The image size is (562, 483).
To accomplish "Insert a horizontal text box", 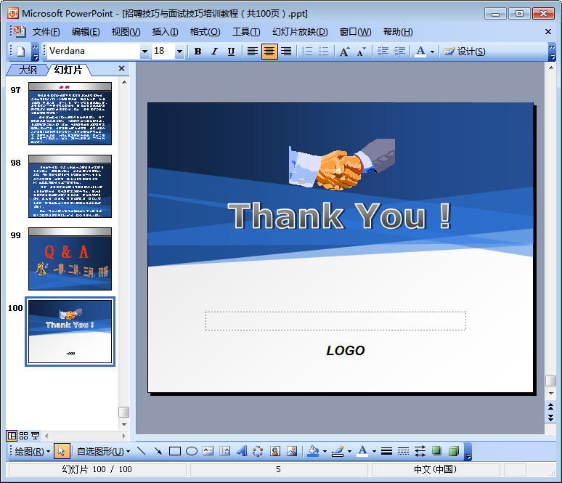I will [x=208, y=451].
